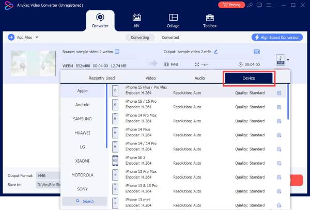Click the Add Files plus icon

[11, 37]
